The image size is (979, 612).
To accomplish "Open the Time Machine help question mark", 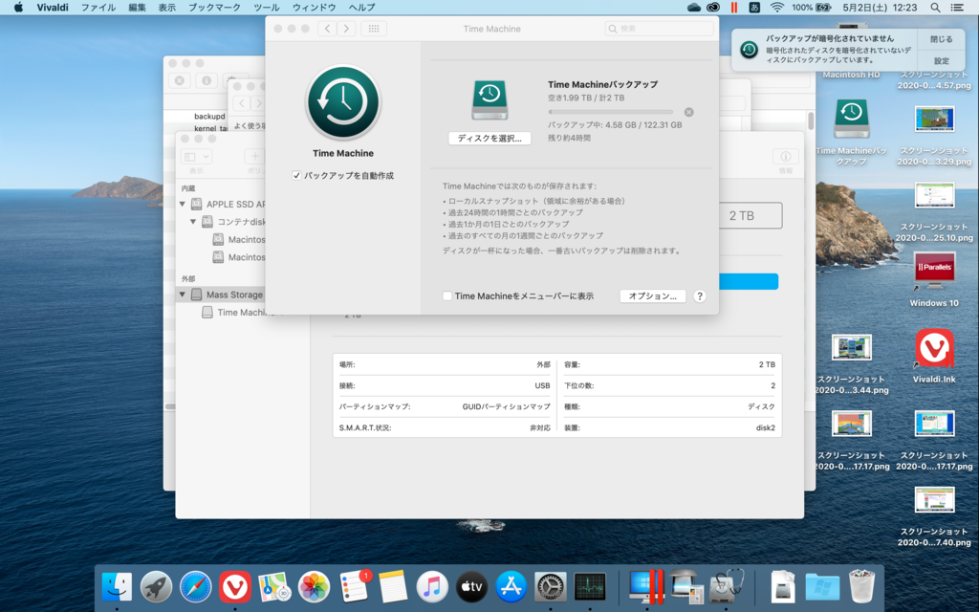I will tap(699, 296).
